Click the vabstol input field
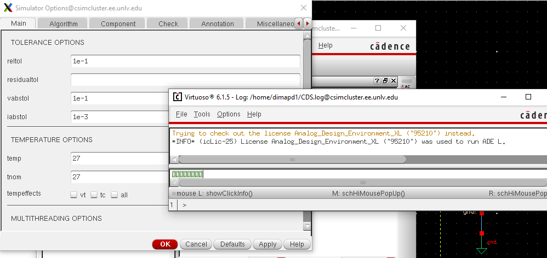Screen dimensions: 547x258 point(119,98)
